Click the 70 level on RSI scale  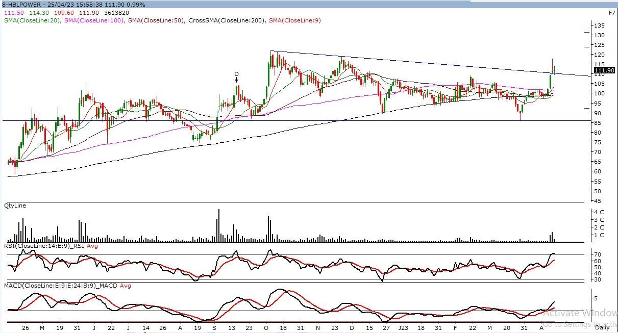click(x=596, y=254)
